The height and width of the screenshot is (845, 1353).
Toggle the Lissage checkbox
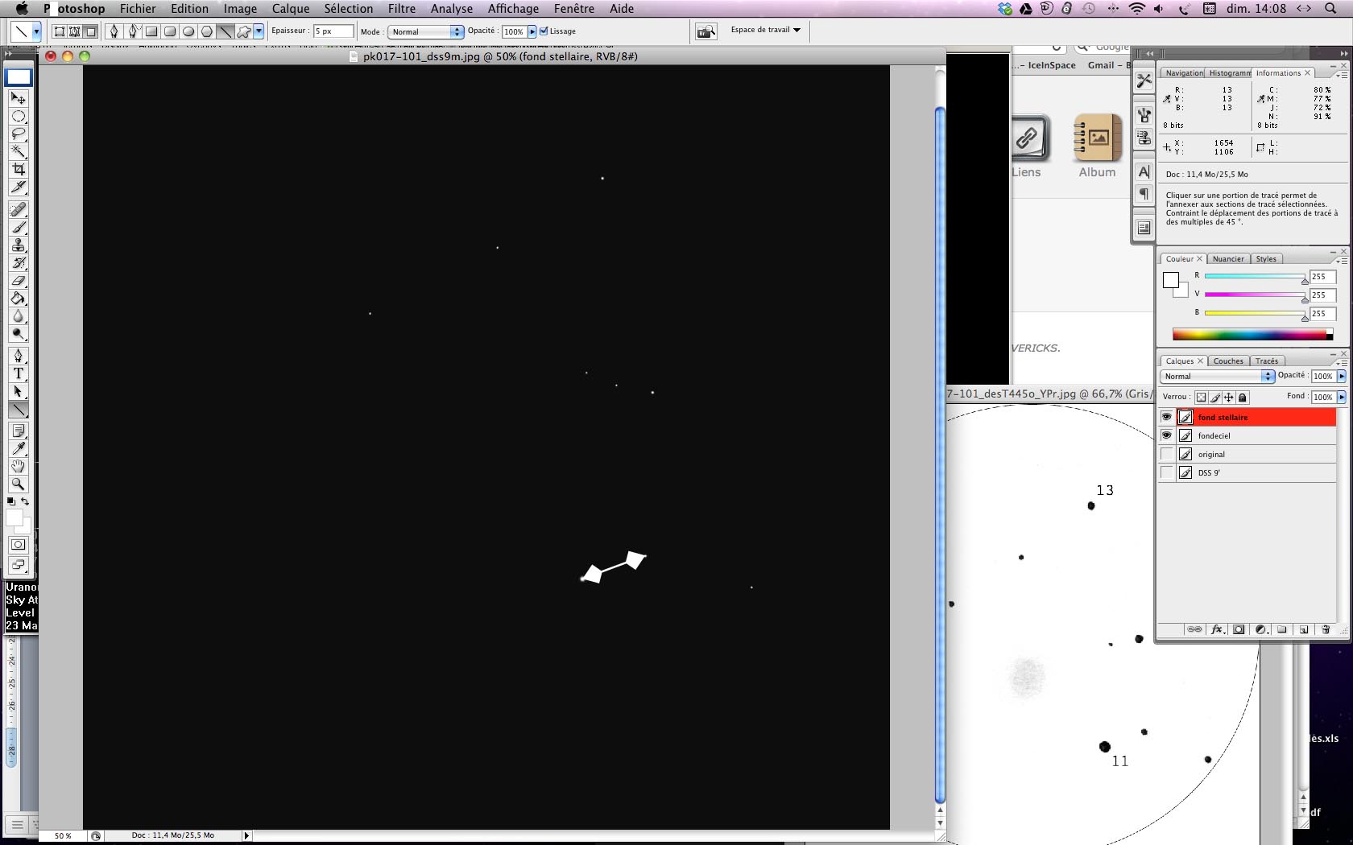tap(544, 31)
